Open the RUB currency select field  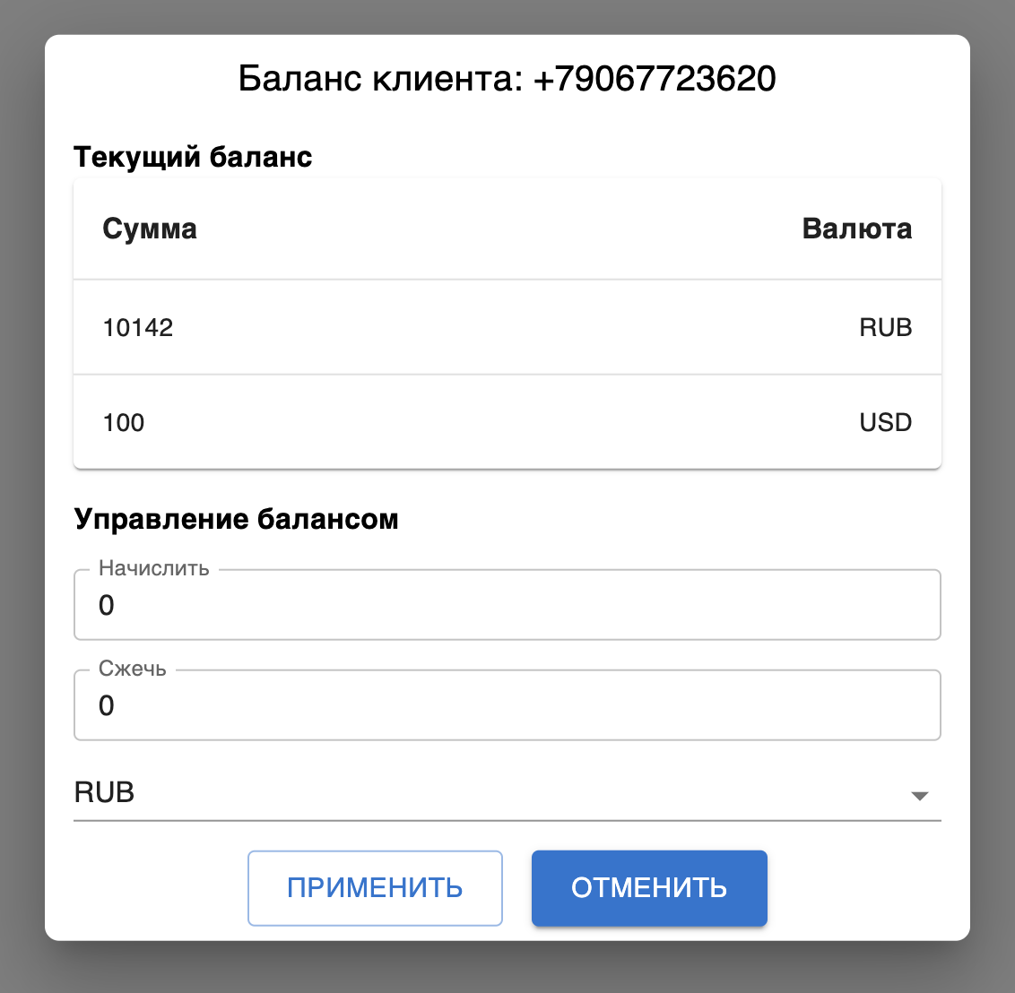coord(493,793)
